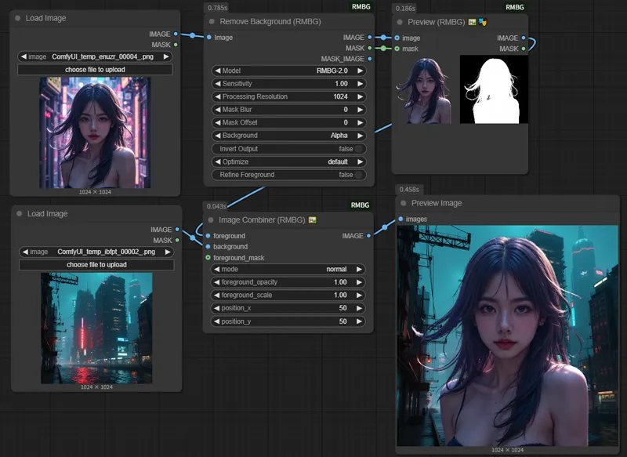627x457 pixels.
Task: Open the Background dropdown set to Alpha
Action: (x=288, y=136)
